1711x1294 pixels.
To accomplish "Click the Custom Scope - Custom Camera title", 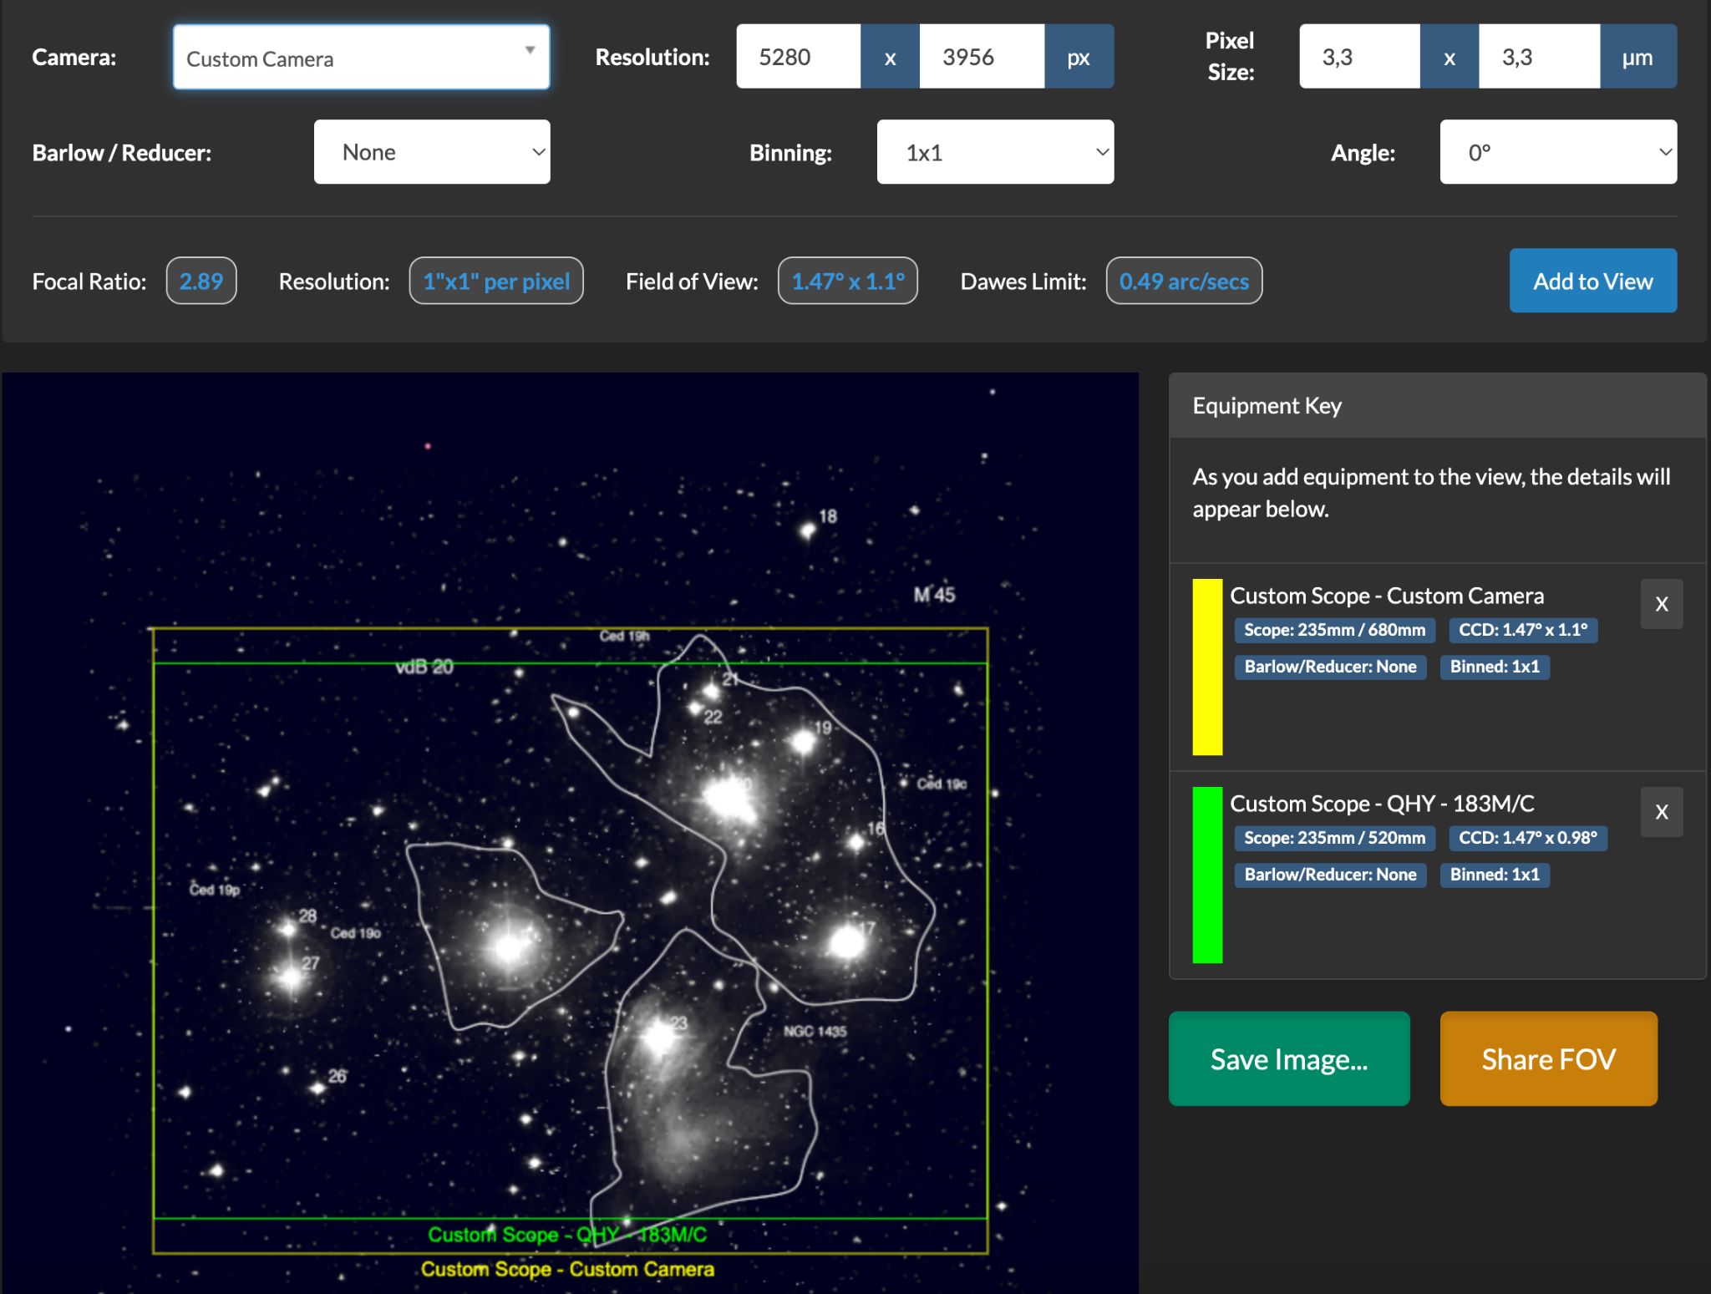I will point(1387,596).
